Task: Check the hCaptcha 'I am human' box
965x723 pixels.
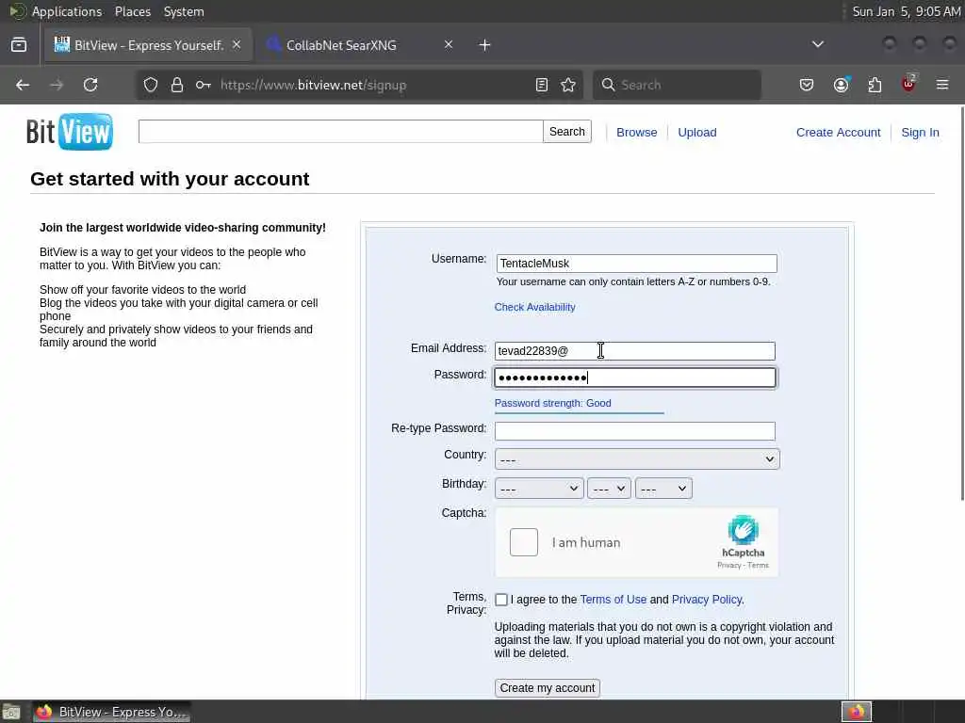Action: [524, 542]
